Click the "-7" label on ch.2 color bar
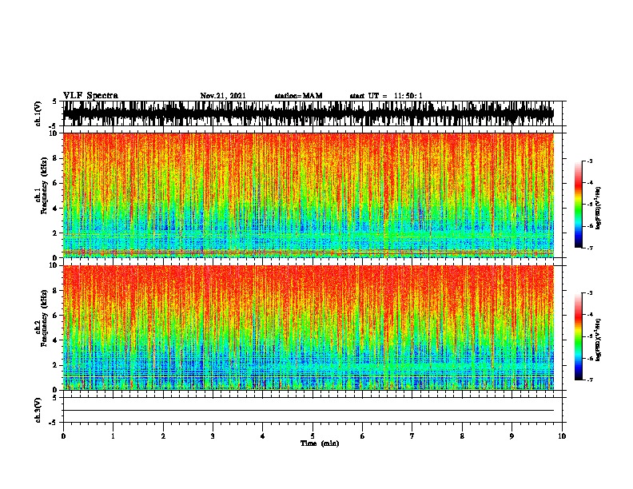This screenshot has height=489, width=633. click(x=590, y=380)
